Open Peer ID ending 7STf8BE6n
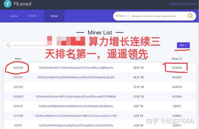199x129 pixels. (76, 97)
